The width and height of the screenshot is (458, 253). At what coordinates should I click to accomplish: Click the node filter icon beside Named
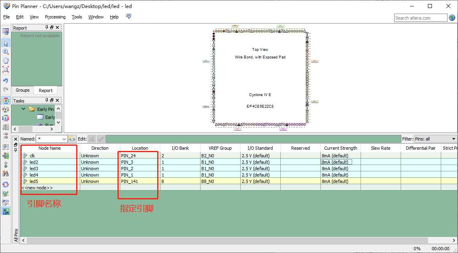[x=72, y=139]
